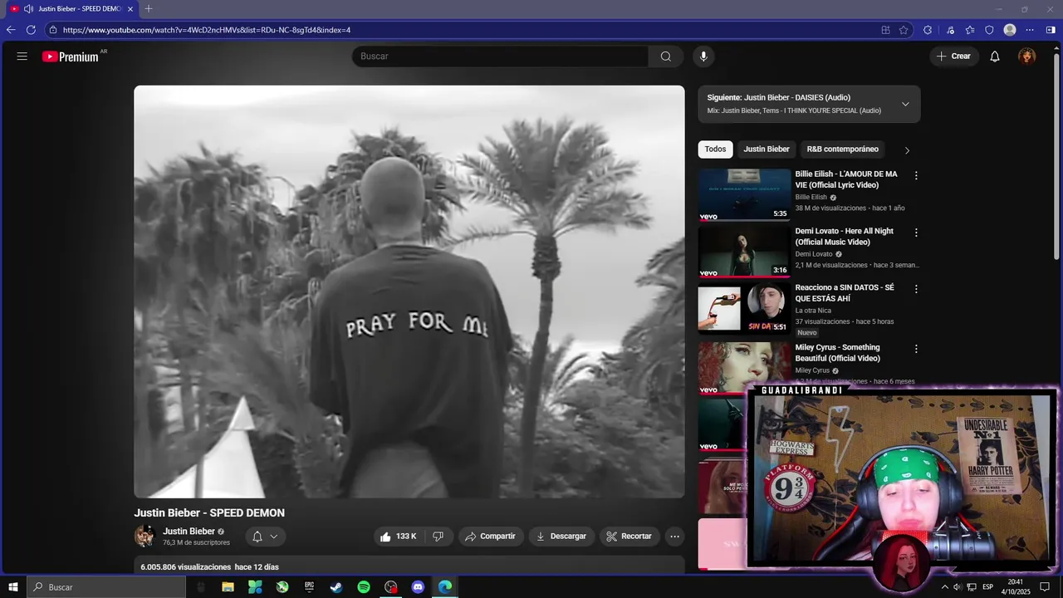1063x598 pixels.
Task: Like the video with 133 K likes
Action: point(399,537)
